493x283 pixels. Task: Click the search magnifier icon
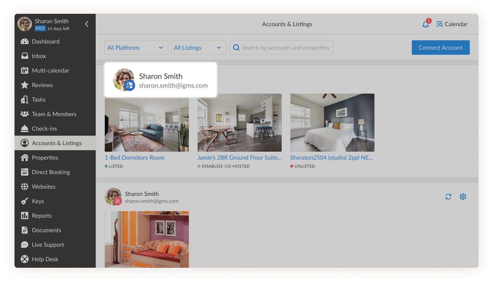coord(236,48)
